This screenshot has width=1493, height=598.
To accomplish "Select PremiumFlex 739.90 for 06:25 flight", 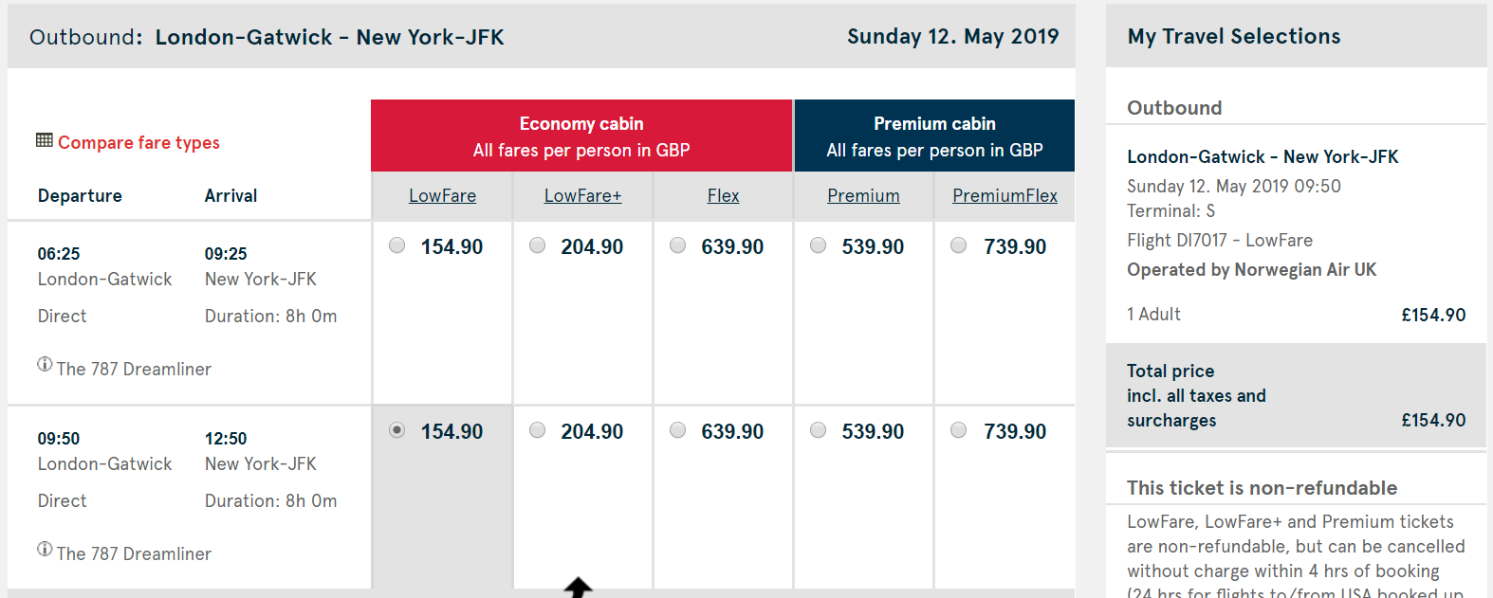I will pyautogui.click(x=959, y=245).
